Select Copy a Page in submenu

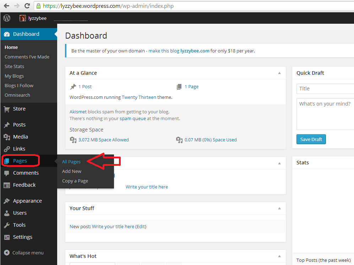pos(75,181)
